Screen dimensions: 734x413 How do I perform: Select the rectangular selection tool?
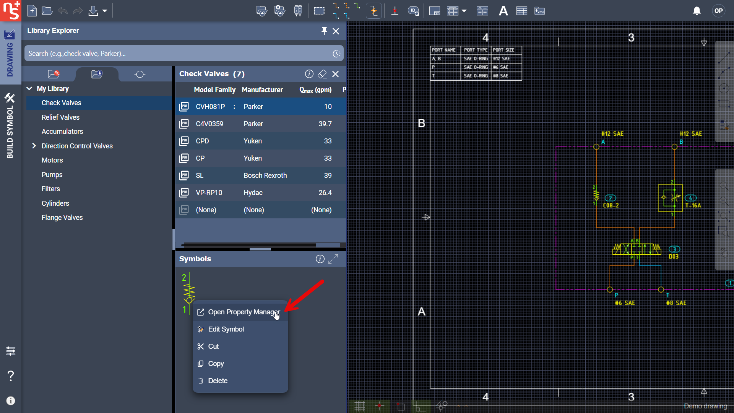point(319,11)
